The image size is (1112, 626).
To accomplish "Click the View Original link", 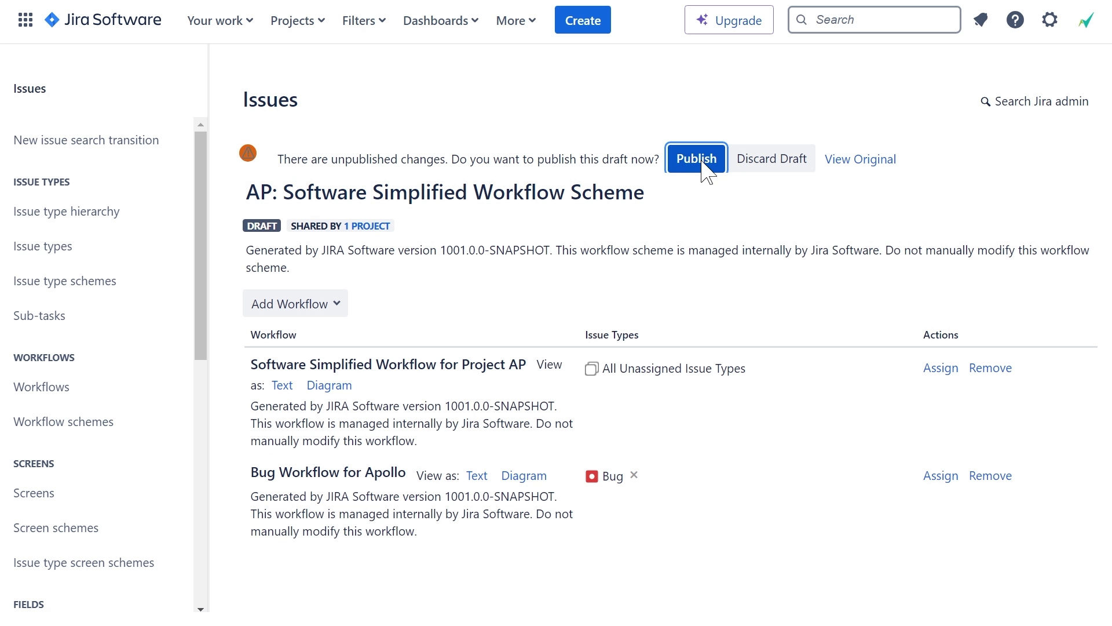I will click(859, 159).
